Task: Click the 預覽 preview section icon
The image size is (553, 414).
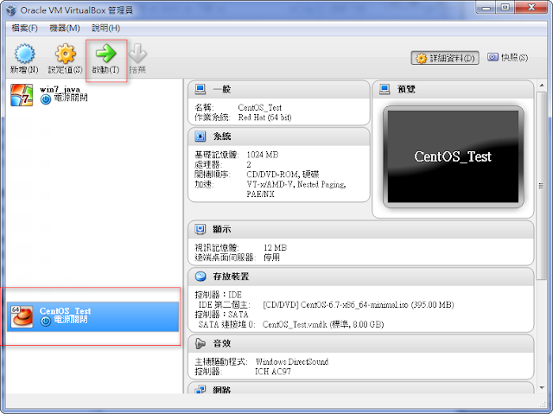Action: [x=385, y=89]
